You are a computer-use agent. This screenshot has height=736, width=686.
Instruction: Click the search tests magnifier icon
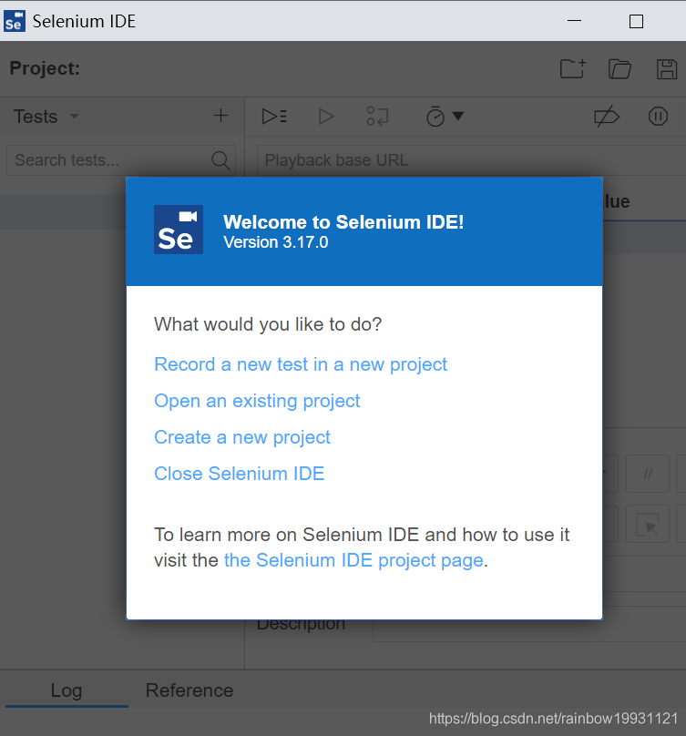[220, 160]
